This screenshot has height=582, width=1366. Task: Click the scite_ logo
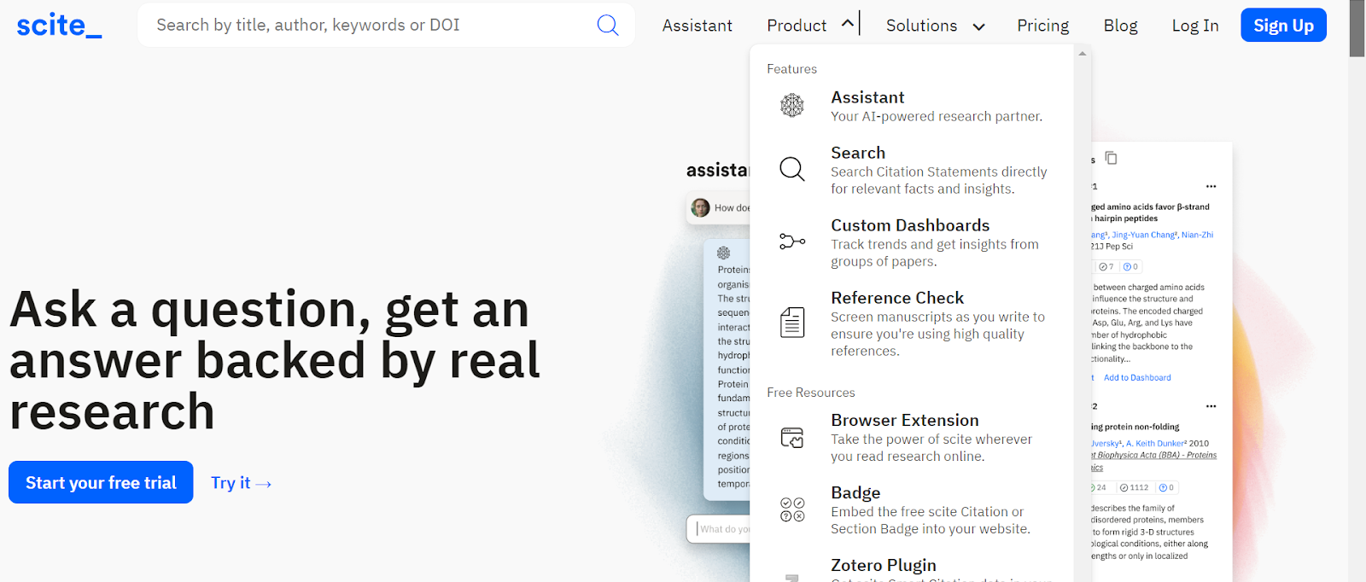pyautogui.click(x=59, y=26)
